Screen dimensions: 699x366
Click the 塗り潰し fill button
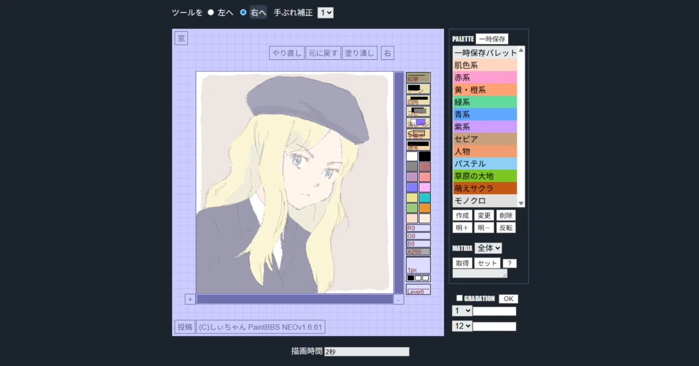pyautogui.click(x=360, y=53)
